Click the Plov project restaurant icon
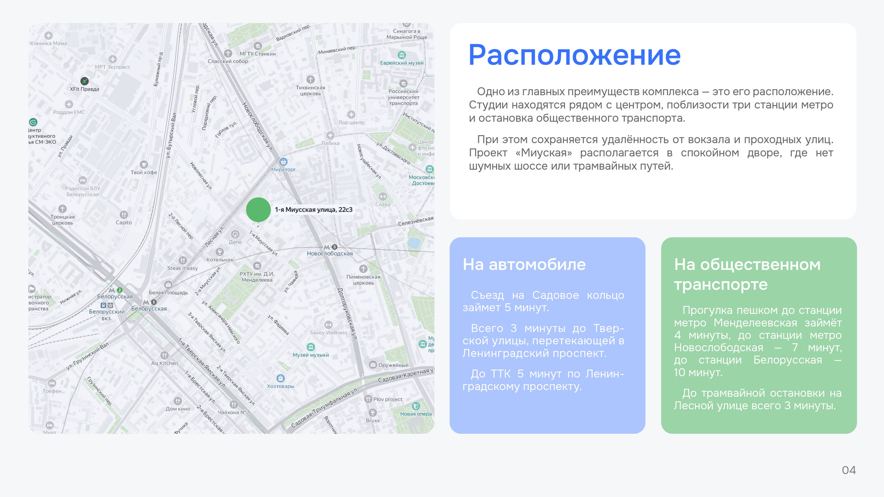 point(368,399)
